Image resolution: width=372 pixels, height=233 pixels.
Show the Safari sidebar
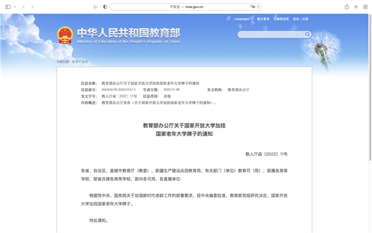[8, 7]
